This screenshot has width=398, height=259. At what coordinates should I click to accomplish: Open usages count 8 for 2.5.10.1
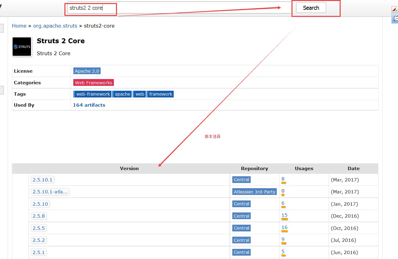click(x=283, y=179)
